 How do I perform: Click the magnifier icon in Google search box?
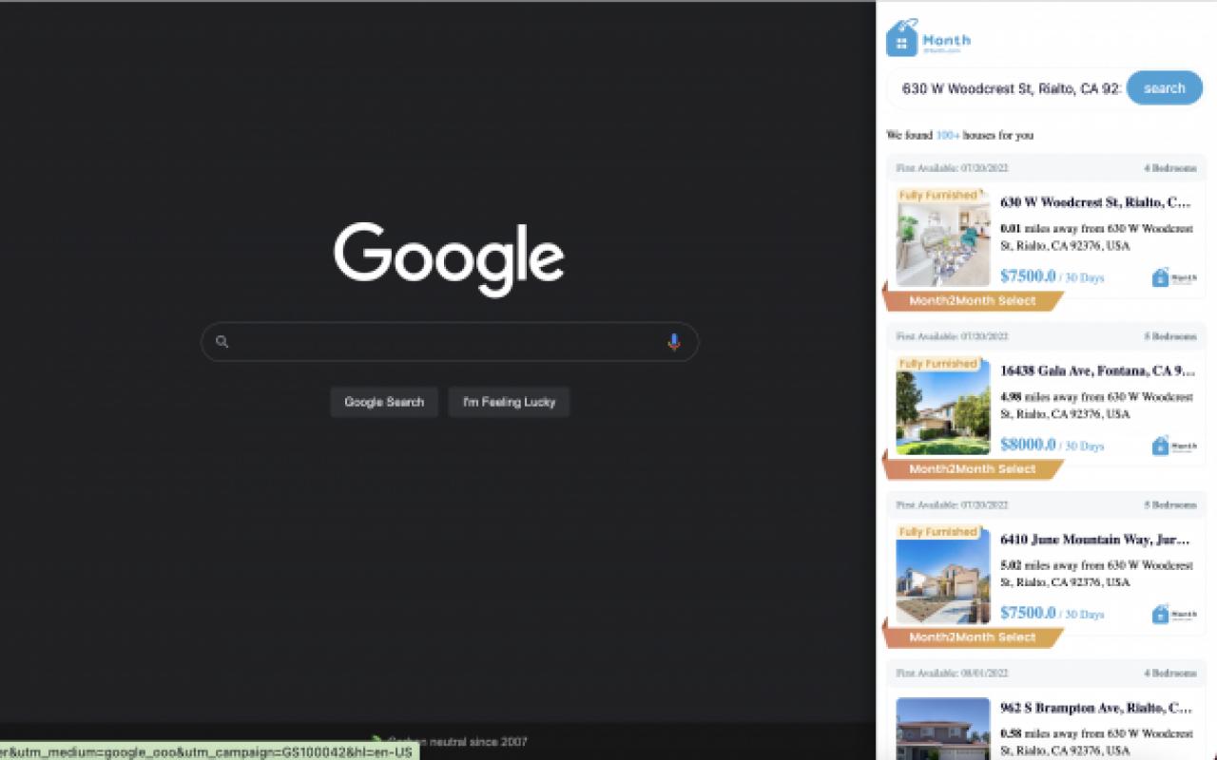click(222, 342)
